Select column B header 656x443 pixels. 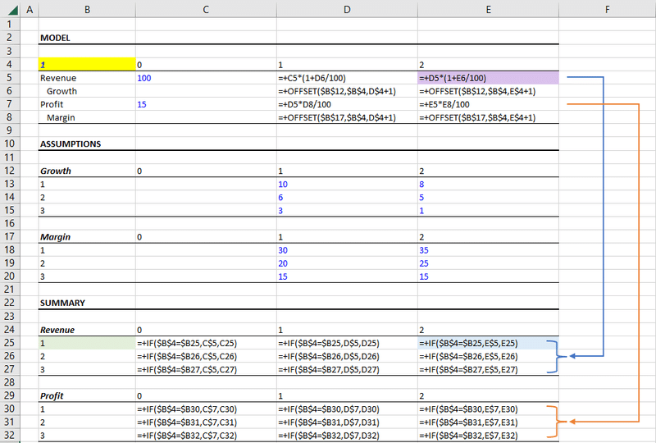pyautogui.click(x=87, y=9)
